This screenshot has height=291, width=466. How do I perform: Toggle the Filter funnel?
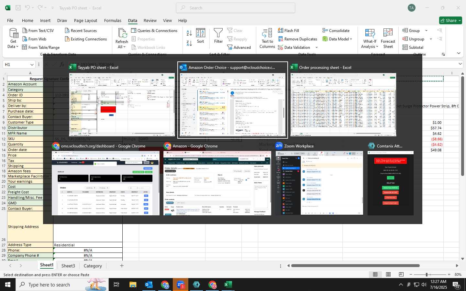point(218,36)
